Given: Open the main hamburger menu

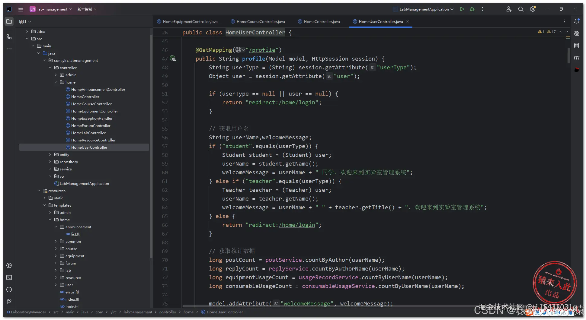Looking at the screenshot, I should pyautogui.click(x=21, y=9).
